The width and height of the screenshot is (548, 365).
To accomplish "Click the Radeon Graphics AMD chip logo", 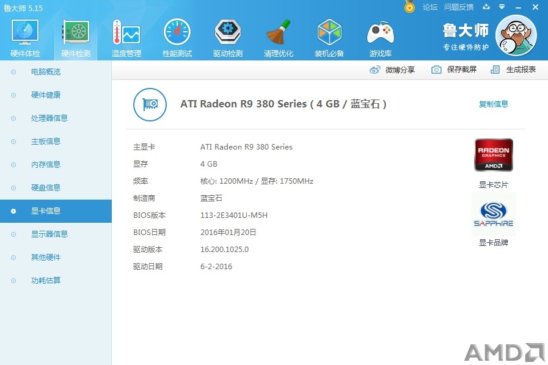I will point(494,155).
